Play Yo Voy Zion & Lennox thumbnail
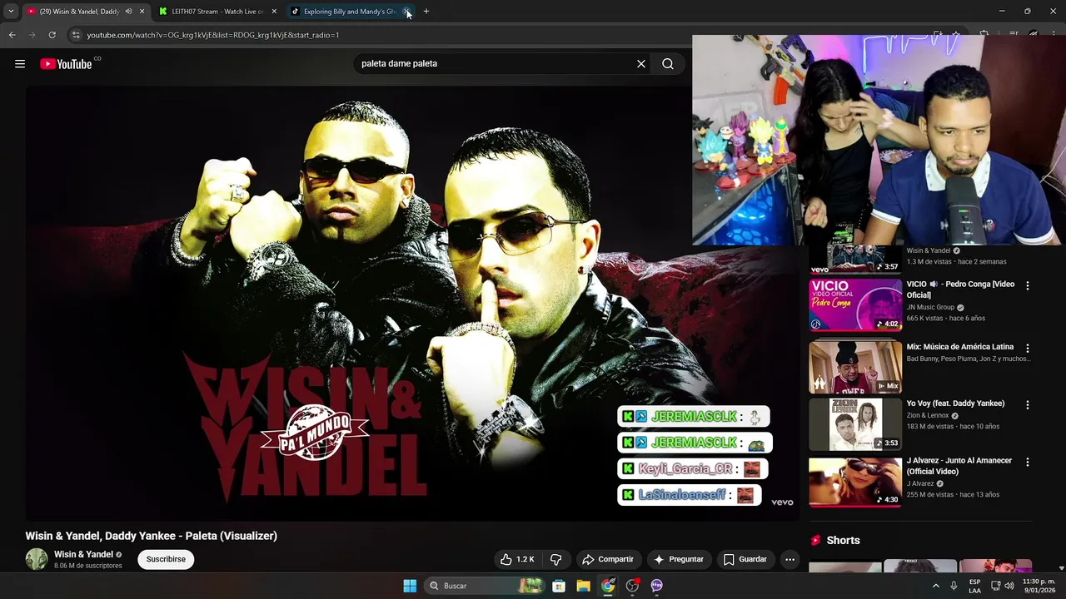The height and width of the screenshot is (599, 1066). [x=855, y=424]
